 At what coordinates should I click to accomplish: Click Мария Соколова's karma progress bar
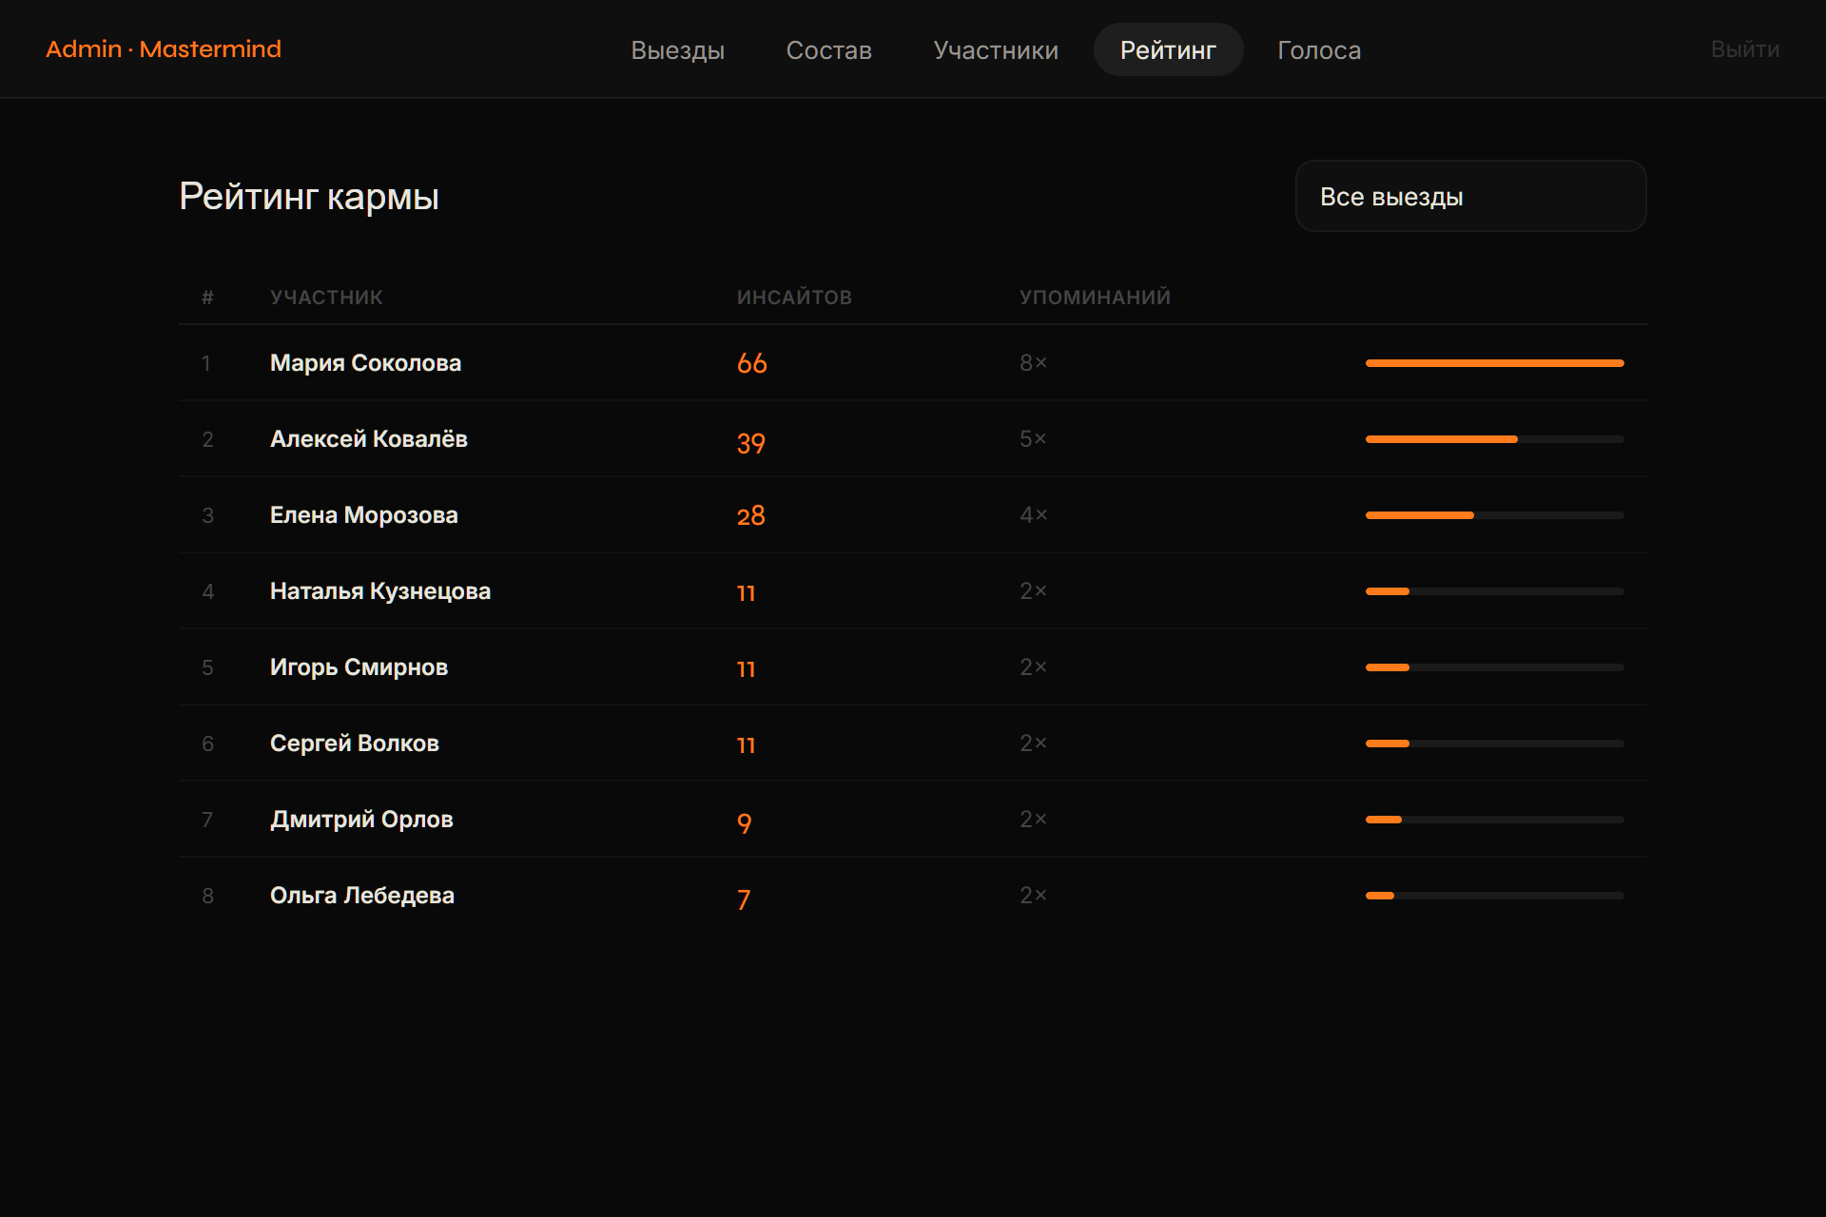coord(1495,363)
